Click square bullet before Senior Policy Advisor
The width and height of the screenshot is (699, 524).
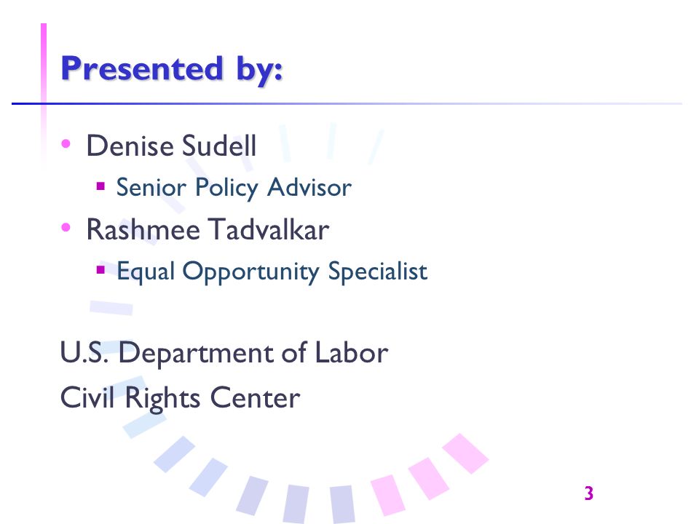pyautogui.click(x=100, y=186)
